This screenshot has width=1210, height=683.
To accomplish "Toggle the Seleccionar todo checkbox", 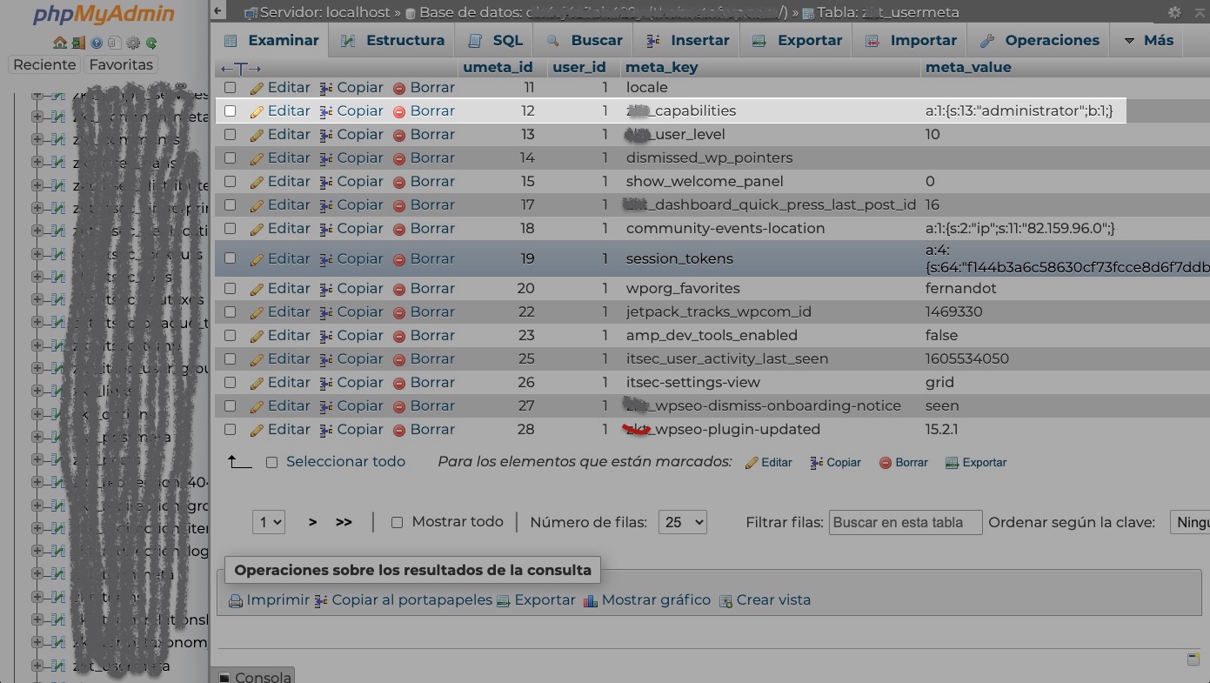I will [x=271, y=463].
